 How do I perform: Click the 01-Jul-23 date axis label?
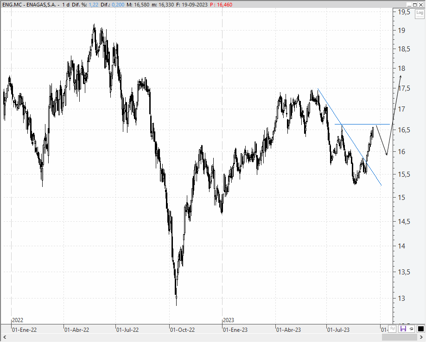click(338, 330)
